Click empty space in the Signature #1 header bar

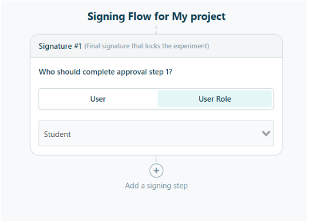pyautogui.click(x=245, y=46)
